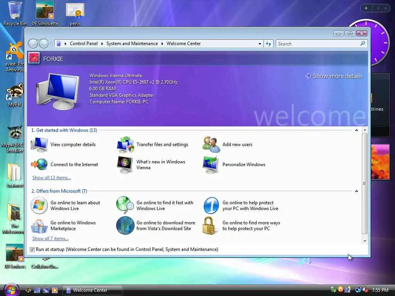Click Show all 13 items link
This screenshot has width=395, height=296.
tap(52, 177)
